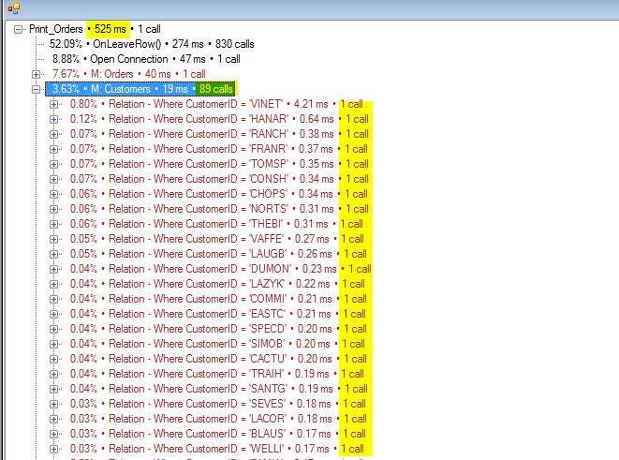Expand the M: Orders node
The image size is (619, 460).
[36, 74]
